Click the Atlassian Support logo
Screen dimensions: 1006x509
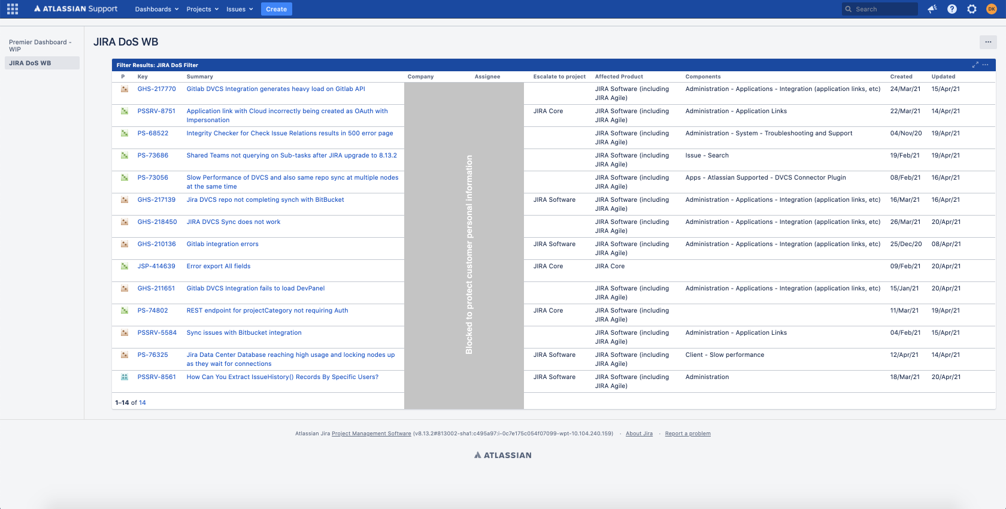[x=76, y=9]
